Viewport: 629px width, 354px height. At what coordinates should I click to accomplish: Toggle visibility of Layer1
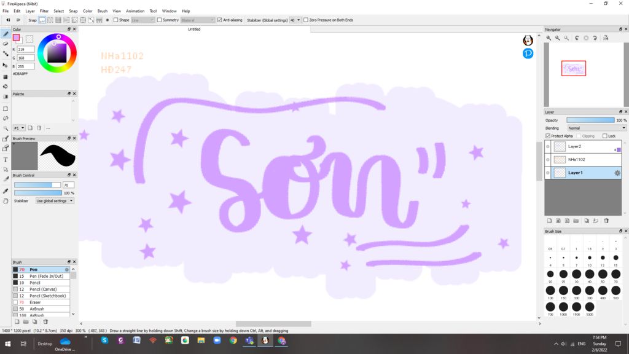tap(547, 173)
